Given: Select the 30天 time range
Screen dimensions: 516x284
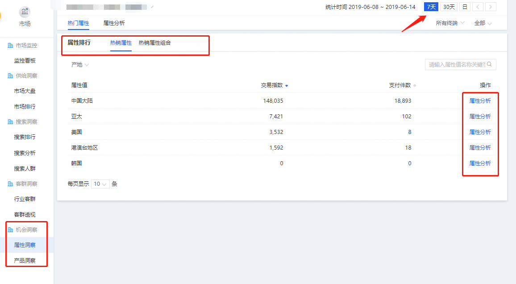Looking at the screenshot, I should 449,7.
